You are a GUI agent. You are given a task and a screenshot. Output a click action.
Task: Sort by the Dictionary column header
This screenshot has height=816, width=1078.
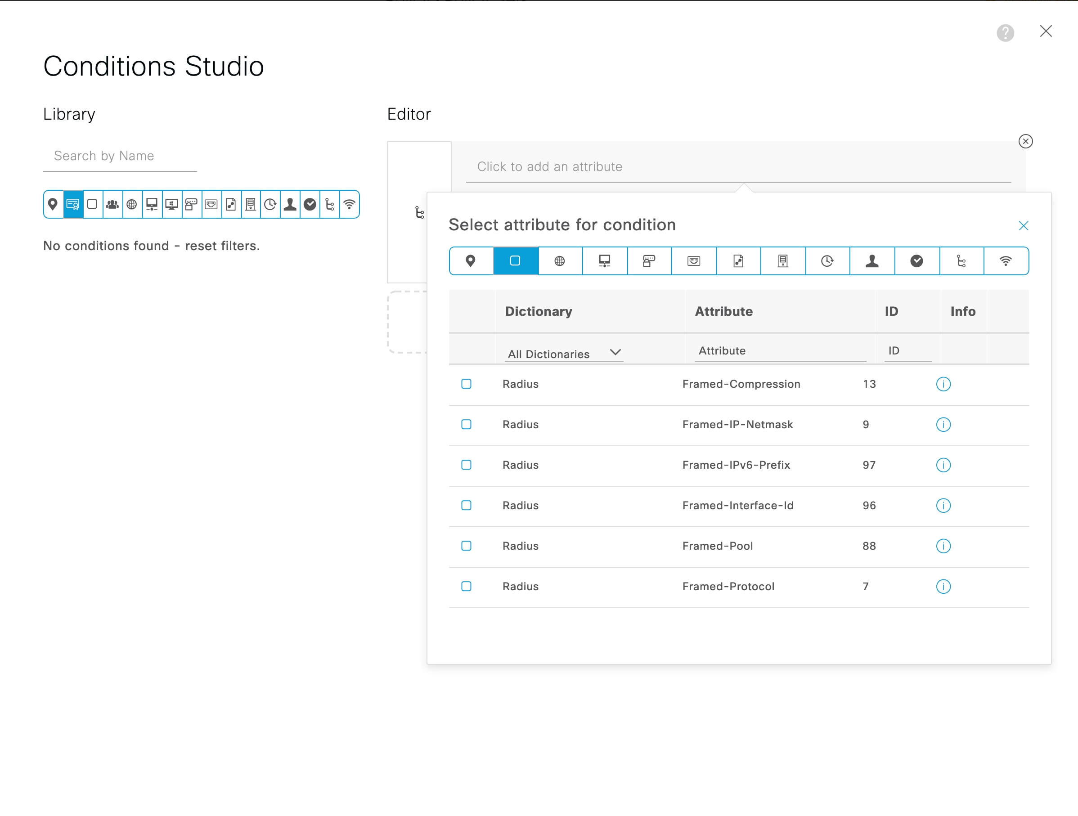539,311
